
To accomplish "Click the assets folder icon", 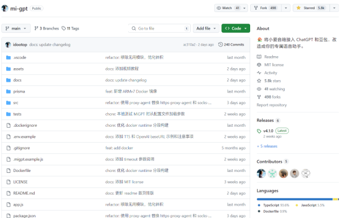I will tap(9, 69).
